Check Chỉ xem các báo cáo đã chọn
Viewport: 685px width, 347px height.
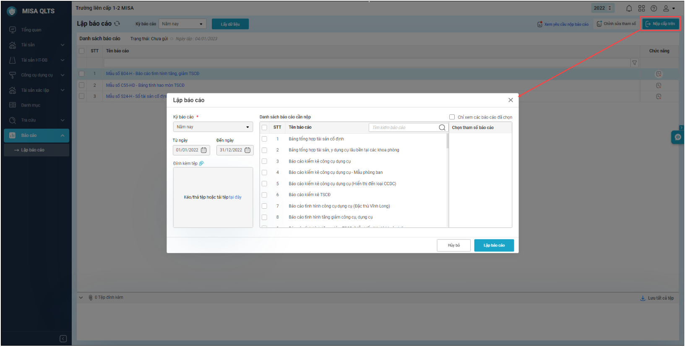coord(452,117)
